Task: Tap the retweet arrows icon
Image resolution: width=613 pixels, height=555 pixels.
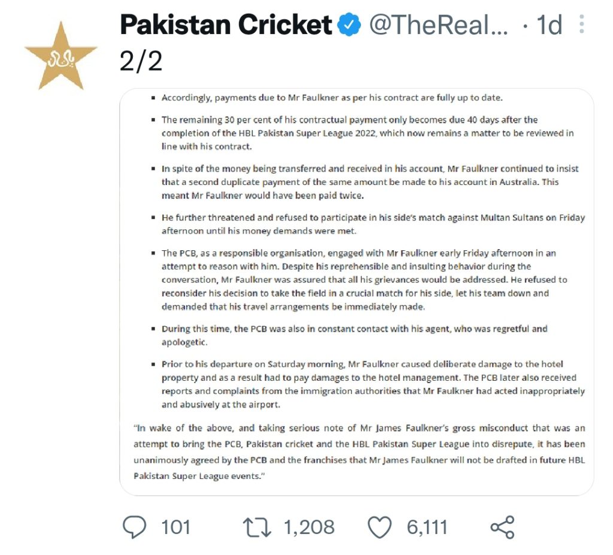Action: tap(257, 527)
